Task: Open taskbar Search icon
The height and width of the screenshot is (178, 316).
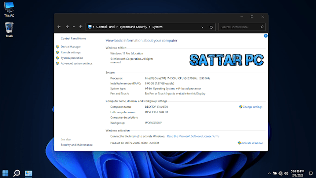Action: pos(17,173)
